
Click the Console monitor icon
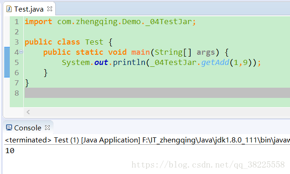click(x=9, y=128)
